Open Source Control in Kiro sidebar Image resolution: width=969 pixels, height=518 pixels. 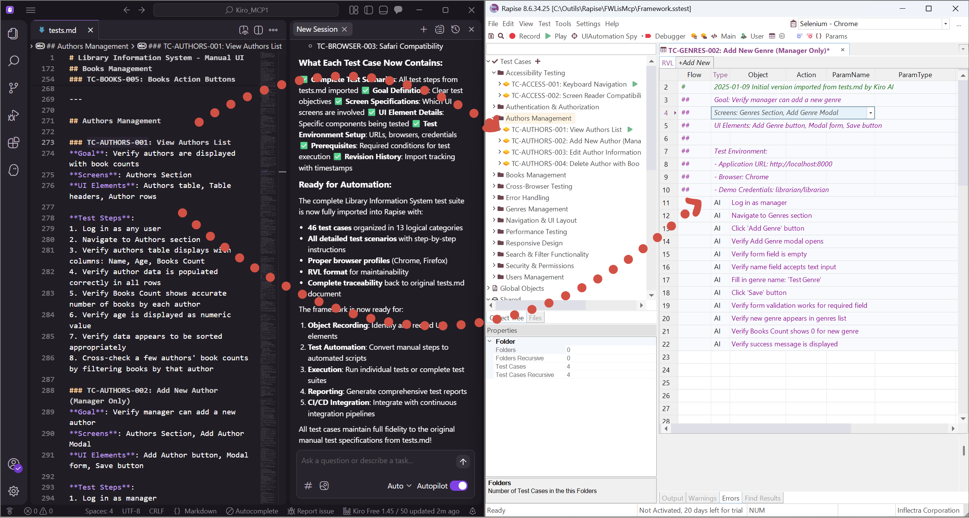click(x=13, y=88)
